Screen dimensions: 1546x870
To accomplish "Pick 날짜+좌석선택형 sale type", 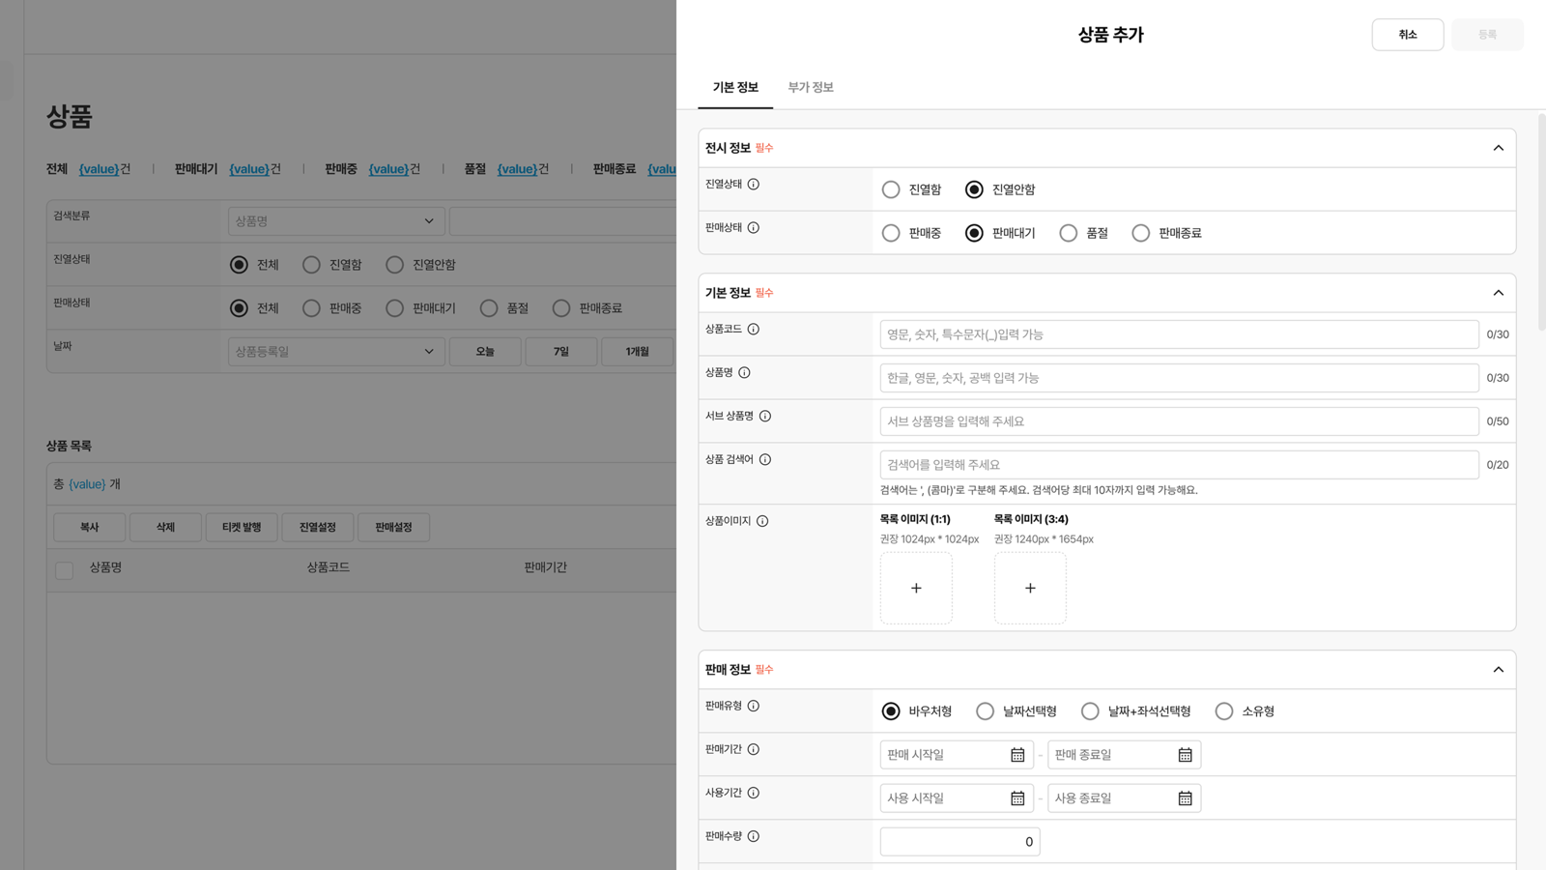I will tap(1090, 711).
